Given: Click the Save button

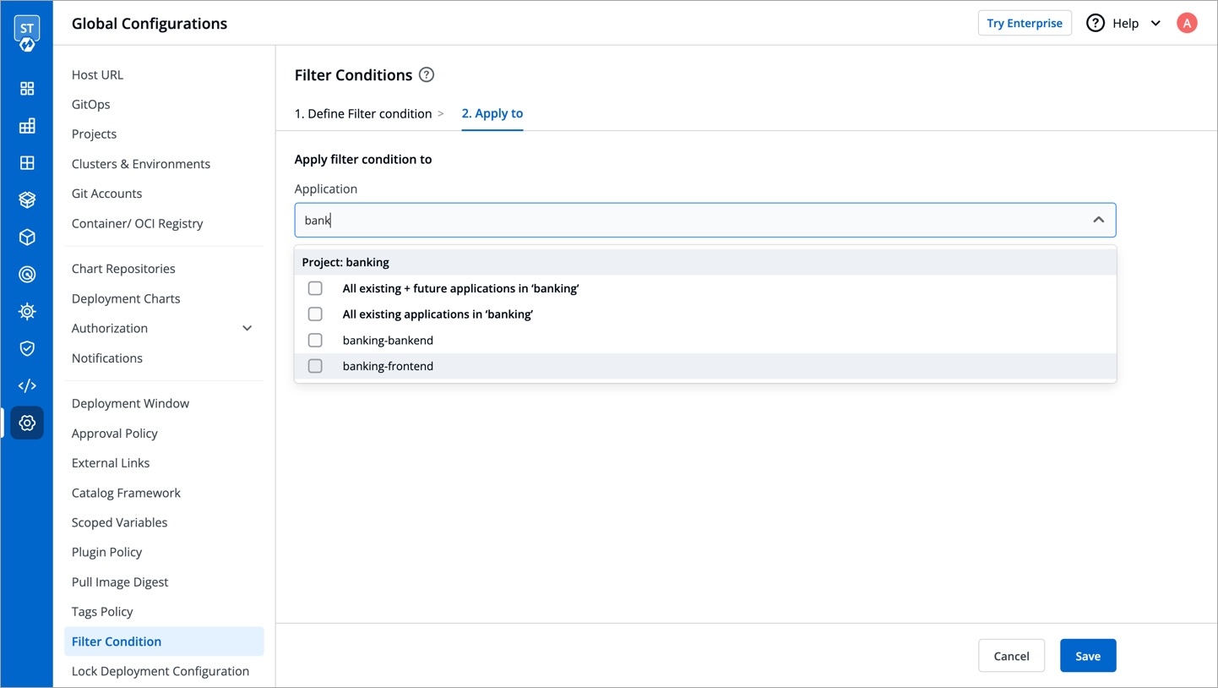Looking at the screenshot, I should pyautogui.click(x=1087, y=656).
